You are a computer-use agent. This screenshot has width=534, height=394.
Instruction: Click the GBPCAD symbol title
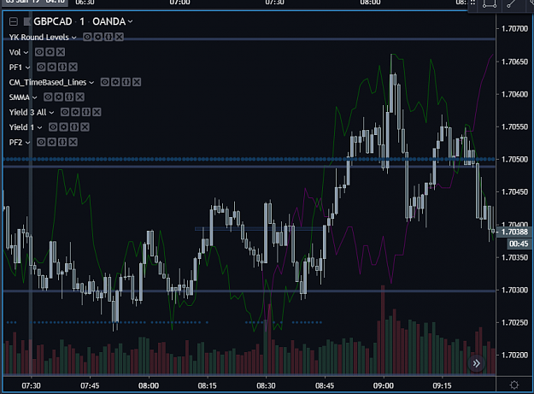click(53, 21)
